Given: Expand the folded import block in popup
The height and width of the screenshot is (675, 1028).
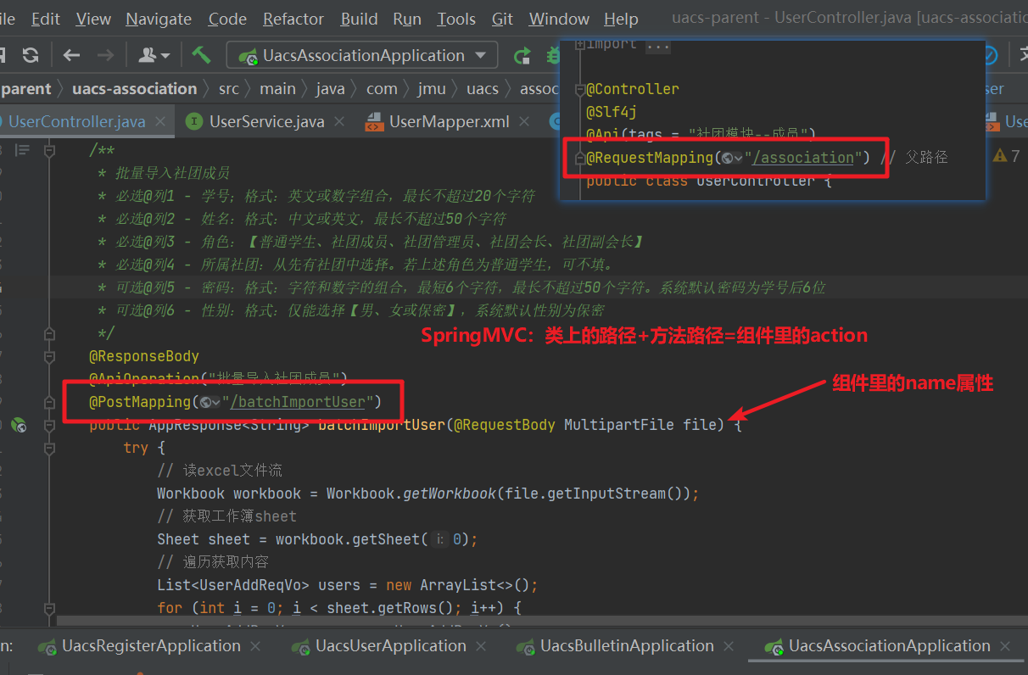Looking at the screenshot, I should coord(580,44).
